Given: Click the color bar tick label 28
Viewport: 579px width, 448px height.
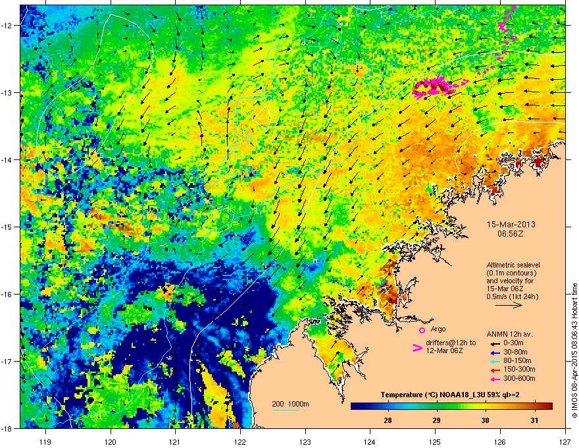Looking at the screenshot, I should coord(388,420).
